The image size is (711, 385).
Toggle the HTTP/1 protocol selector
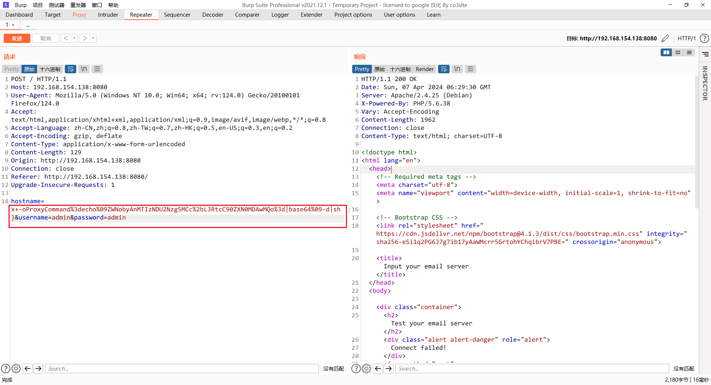(687, 38)
